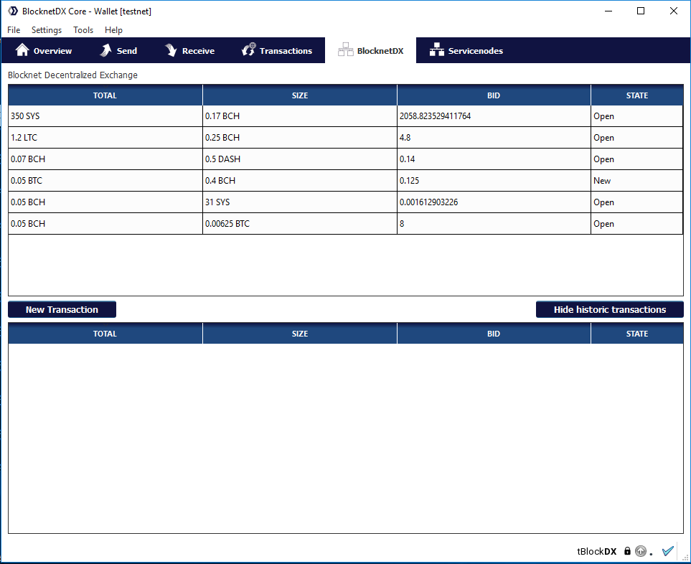Image resolution: width=691 pixels, height=564 pixels.
Task: Click the 0.4 BCH size cell
Action: pos(300,181)
